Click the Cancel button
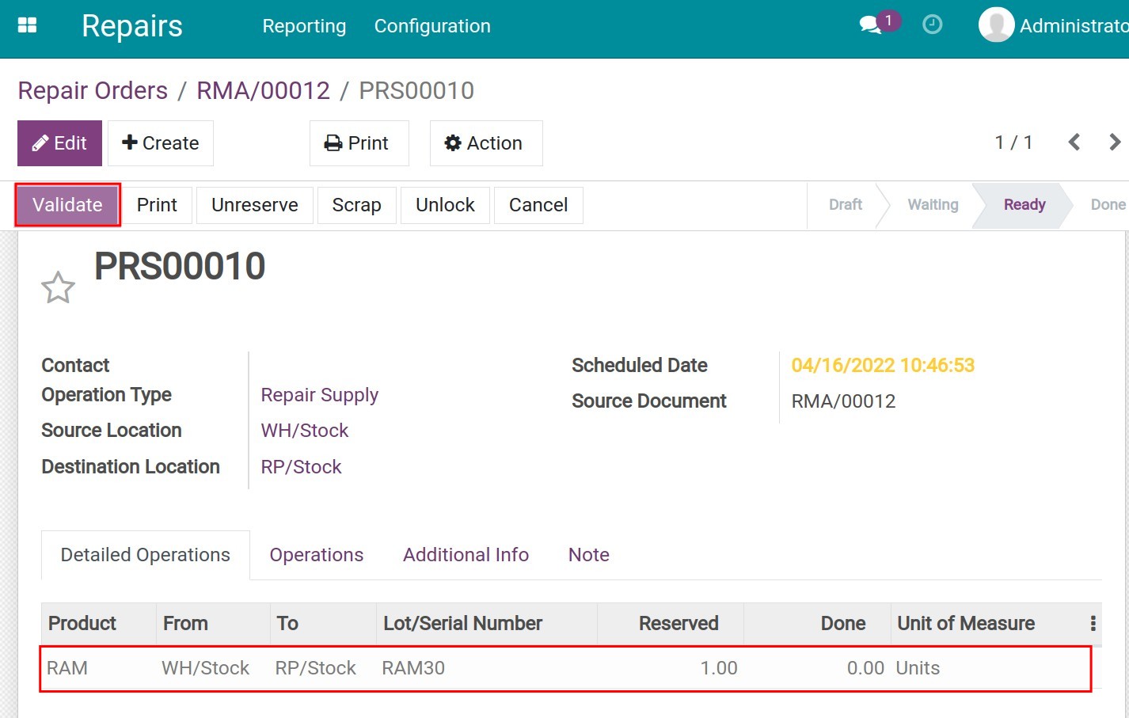Viewport: 1129px width, 718px height. point(538,205)
